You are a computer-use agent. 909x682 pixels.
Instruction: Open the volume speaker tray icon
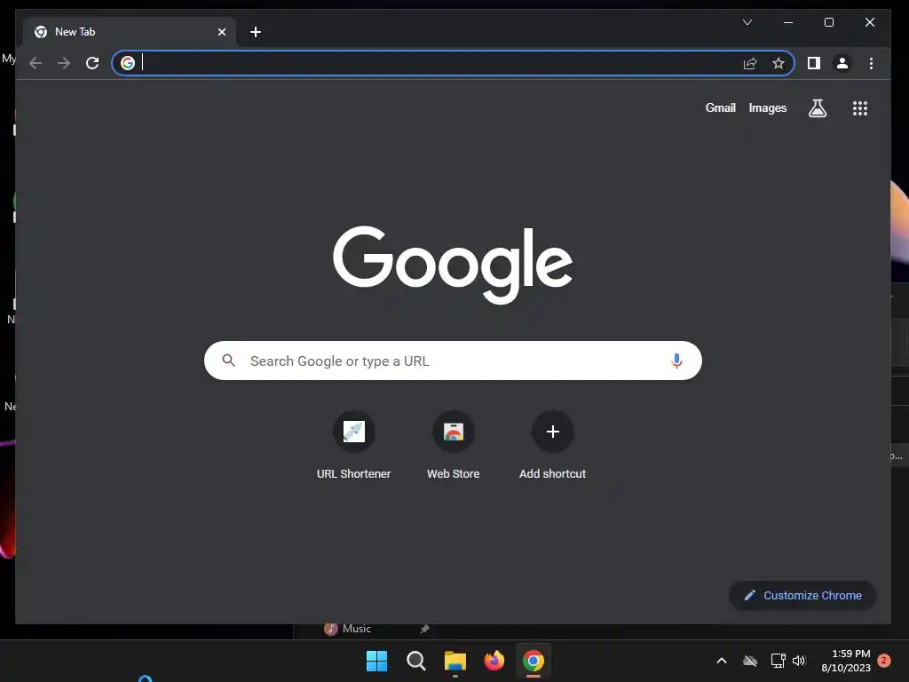pyautogui.click(x=799, y=661)
